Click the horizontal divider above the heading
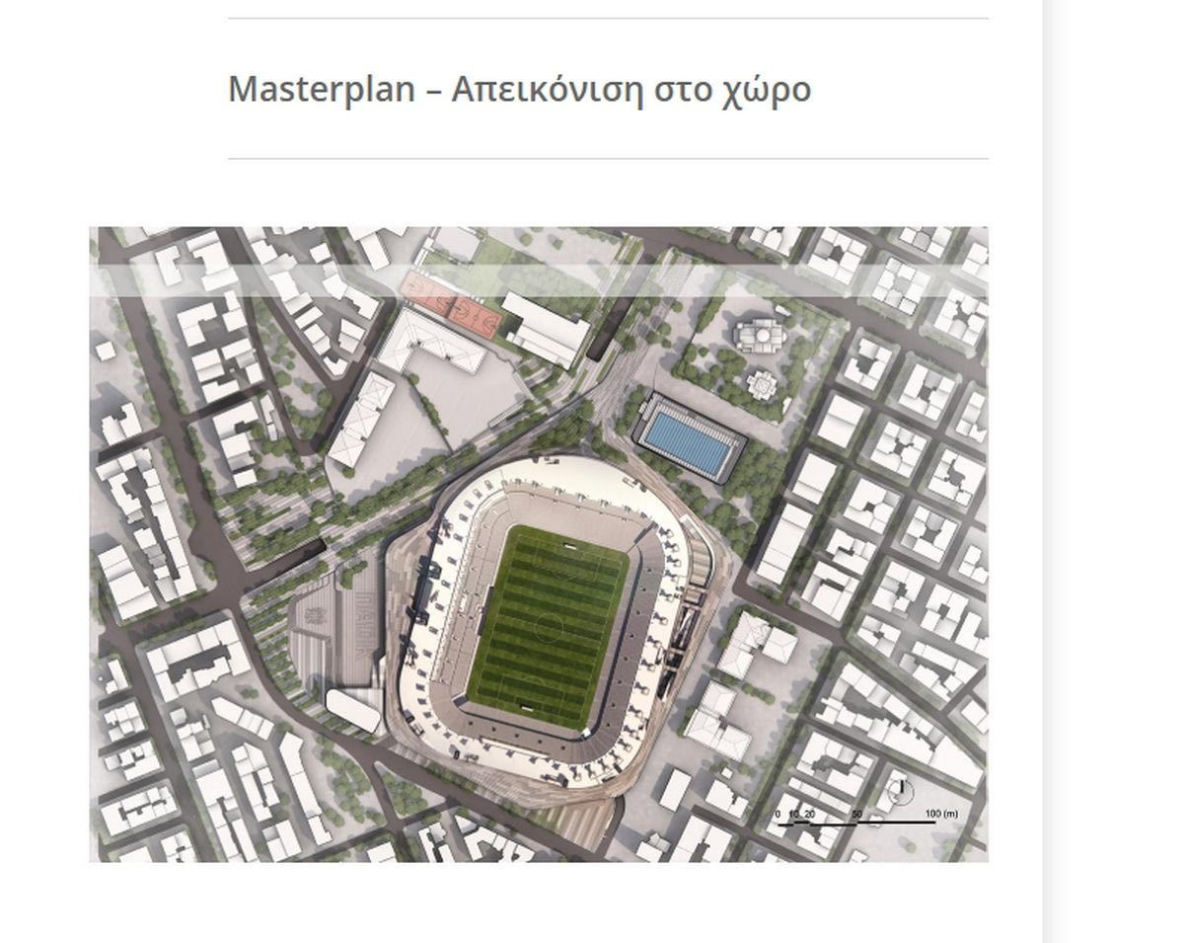 (608, 18)
